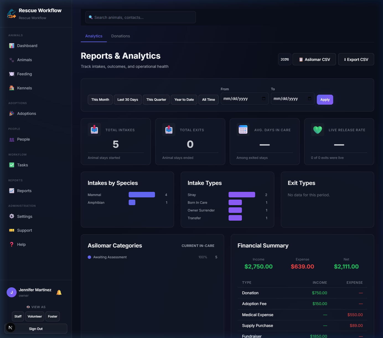
Task: Click the Rescue Workflow logo icon
Action: 11,14
